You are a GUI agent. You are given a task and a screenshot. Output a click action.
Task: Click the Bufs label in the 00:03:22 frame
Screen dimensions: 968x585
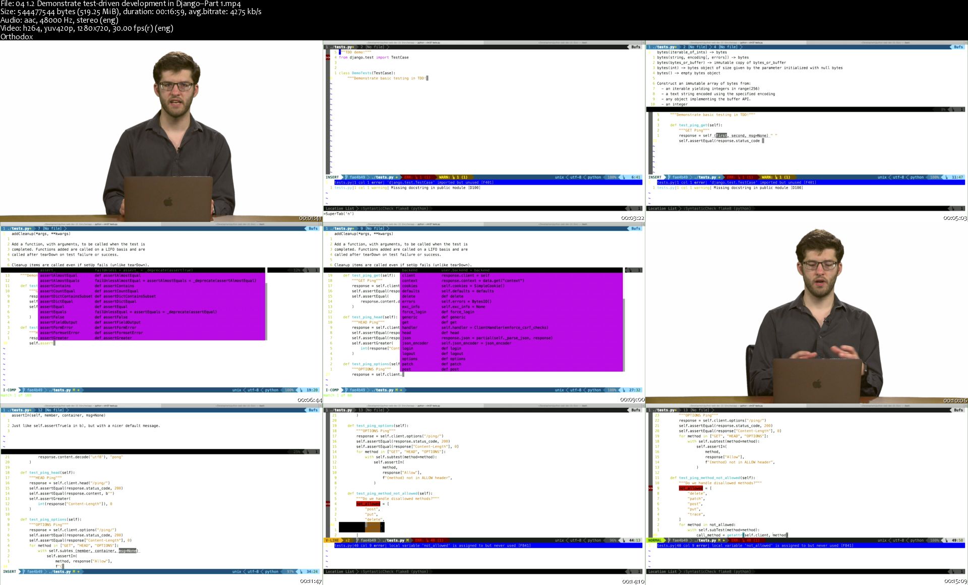click(636, 47)
